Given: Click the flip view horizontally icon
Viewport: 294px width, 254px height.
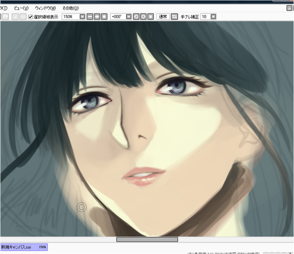Looking at the screenshot, I should pos(174,17).
